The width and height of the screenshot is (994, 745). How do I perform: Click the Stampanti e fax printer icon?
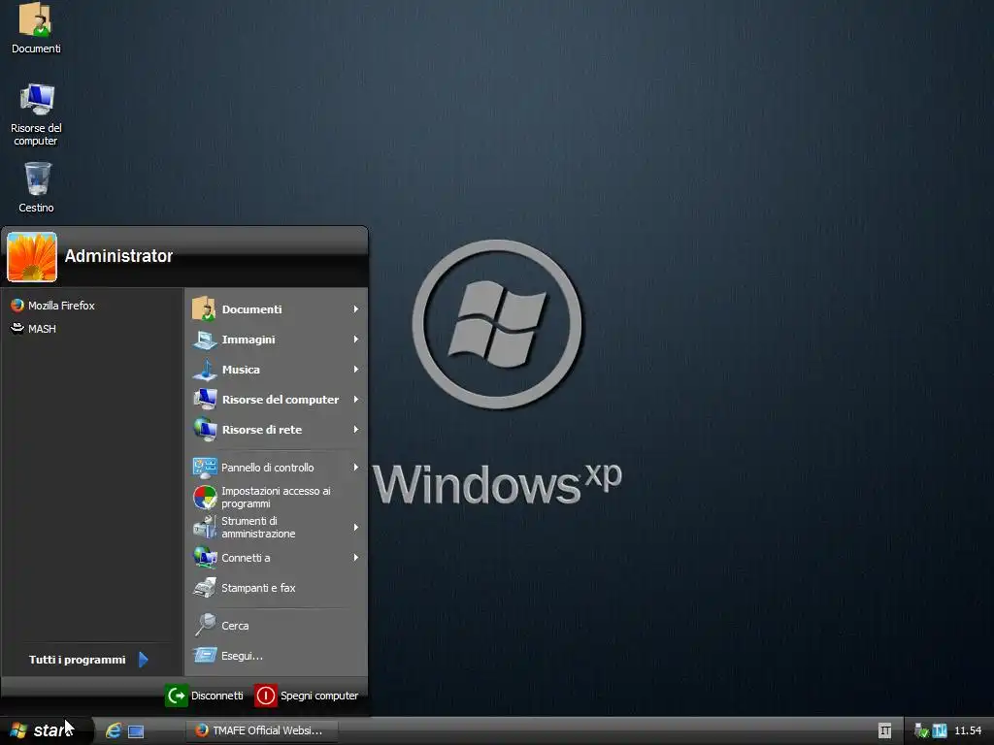204,588
